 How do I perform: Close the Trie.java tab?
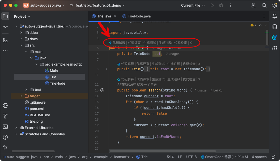pyautogui.click(x=115, y=16)
